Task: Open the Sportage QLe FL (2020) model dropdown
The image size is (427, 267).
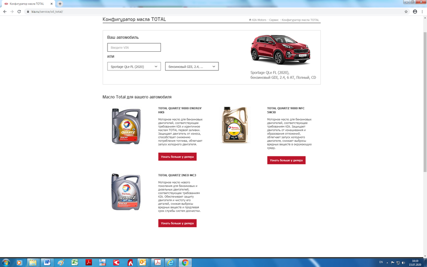Action: [x=134, y=66]
